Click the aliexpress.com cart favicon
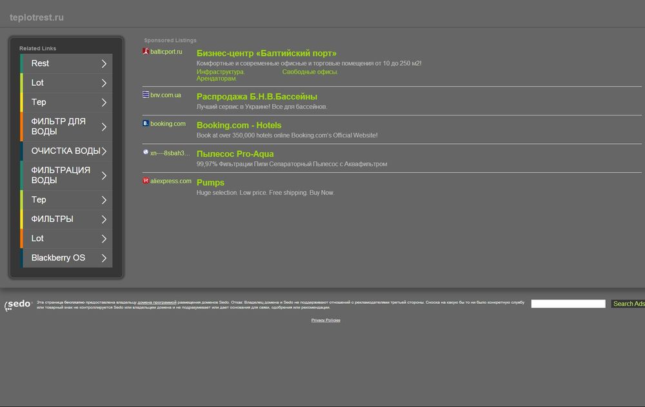This screenshot has height=407, width=645. coord(146,181)
